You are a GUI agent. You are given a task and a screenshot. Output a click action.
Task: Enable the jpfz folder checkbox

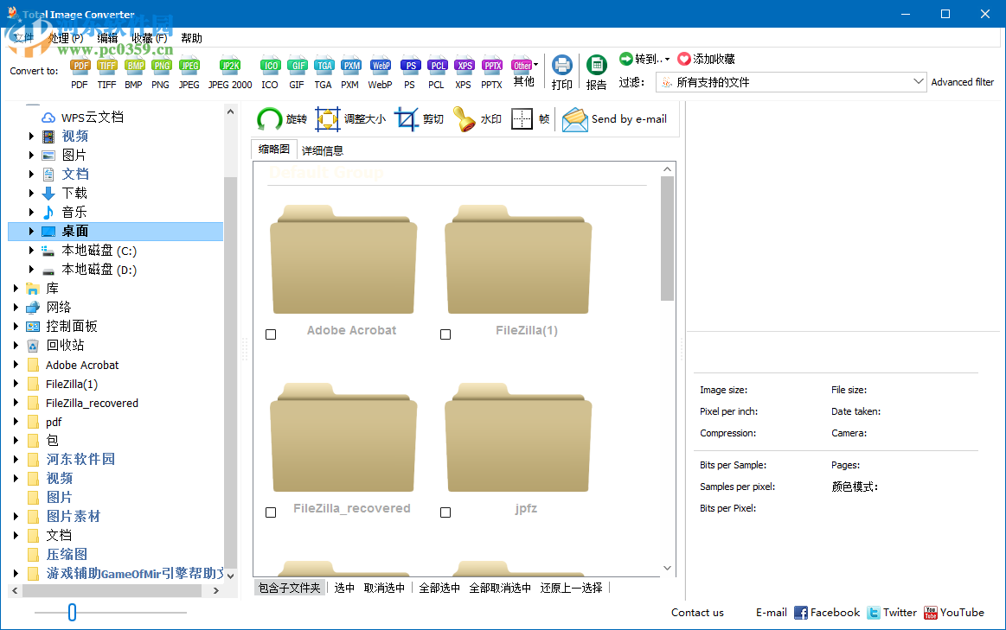pos(445,512)
